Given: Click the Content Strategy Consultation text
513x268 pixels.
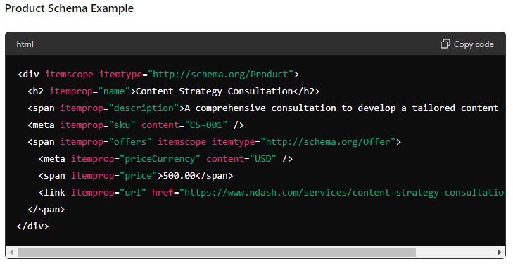Looking at the screenshot, I should point(214,91).
